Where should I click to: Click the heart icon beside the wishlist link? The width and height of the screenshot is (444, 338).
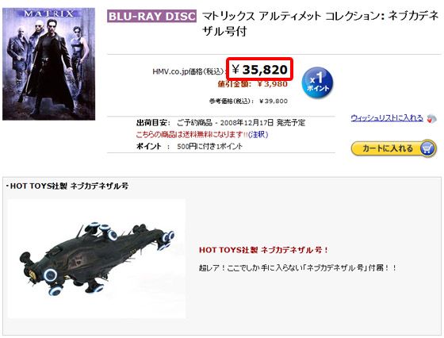tap(431, 118)
